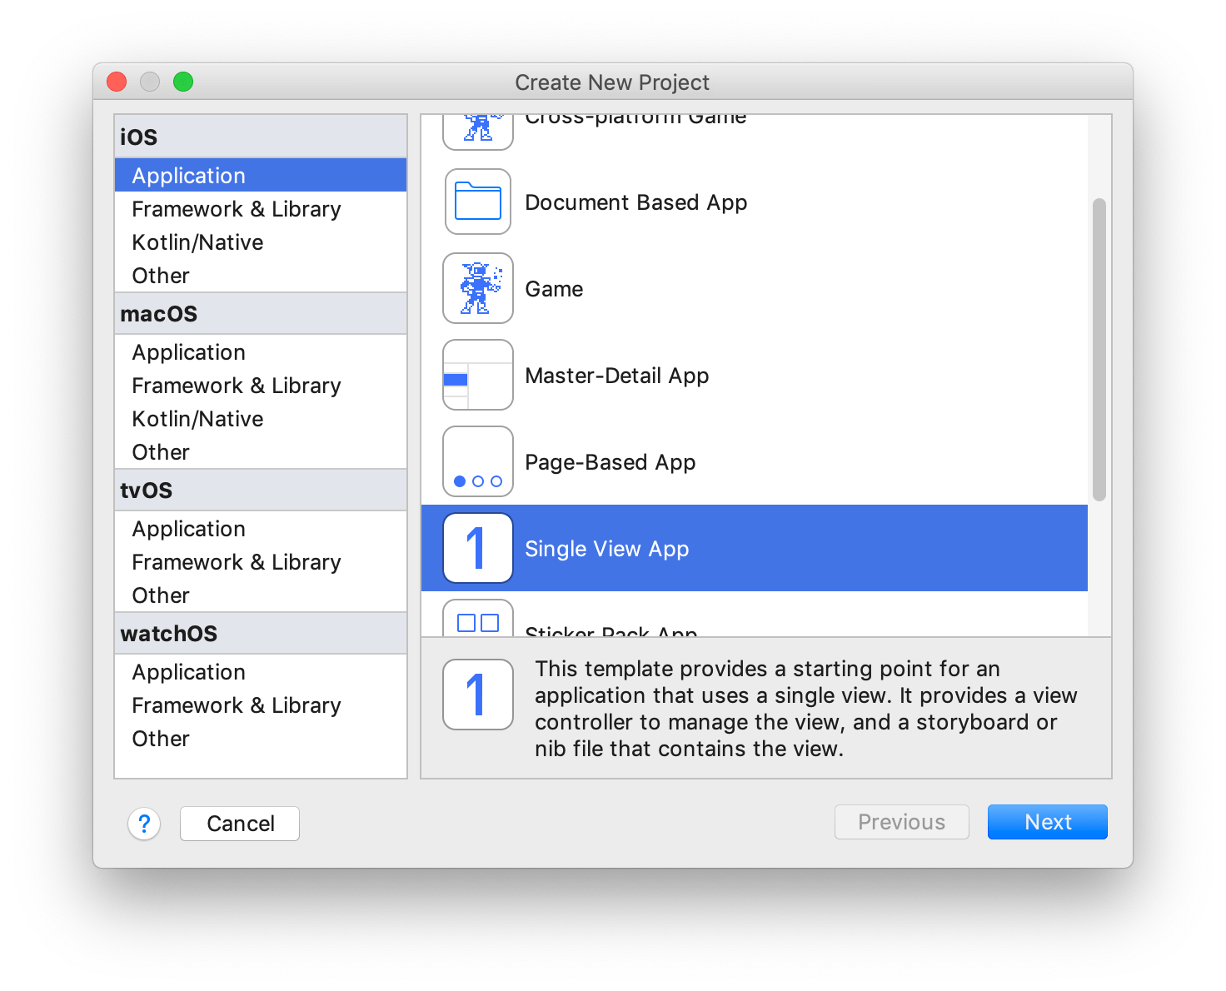
Task: Select Kotlin/Native under macOS
Action: (x=261, y=419)
